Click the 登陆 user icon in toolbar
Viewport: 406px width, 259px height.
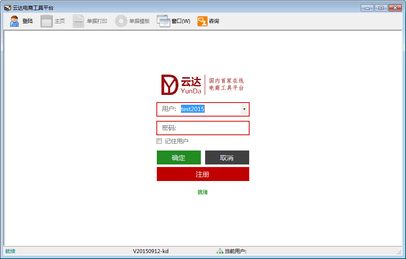pyautogui.click(x=14, y=21)
